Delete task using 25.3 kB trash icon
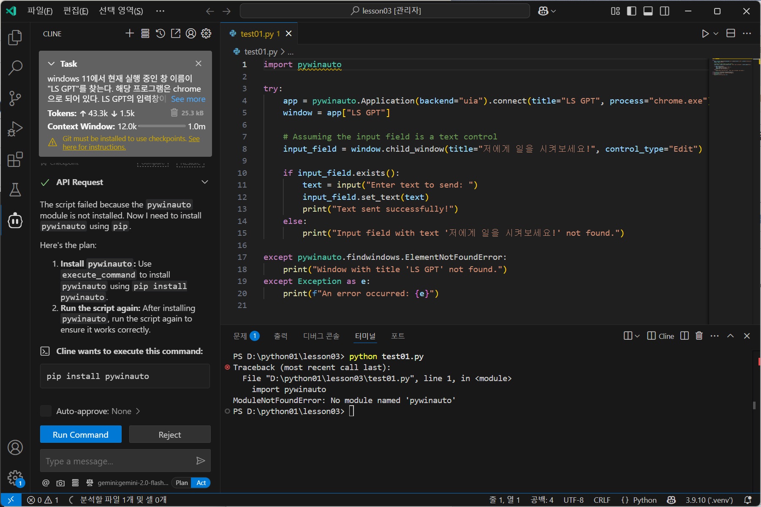761x507 pixels. (174, 113)
